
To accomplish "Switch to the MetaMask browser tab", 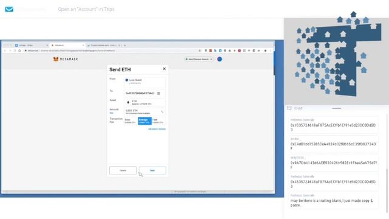I will [67, 45].
